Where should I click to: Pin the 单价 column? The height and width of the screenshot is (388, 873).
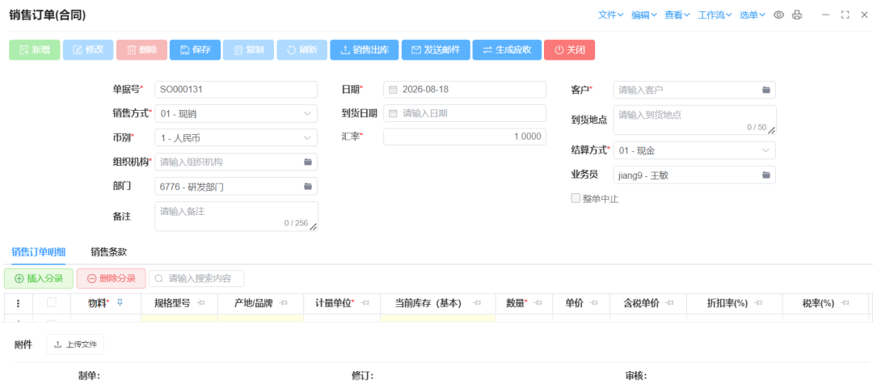coord(594,303)
